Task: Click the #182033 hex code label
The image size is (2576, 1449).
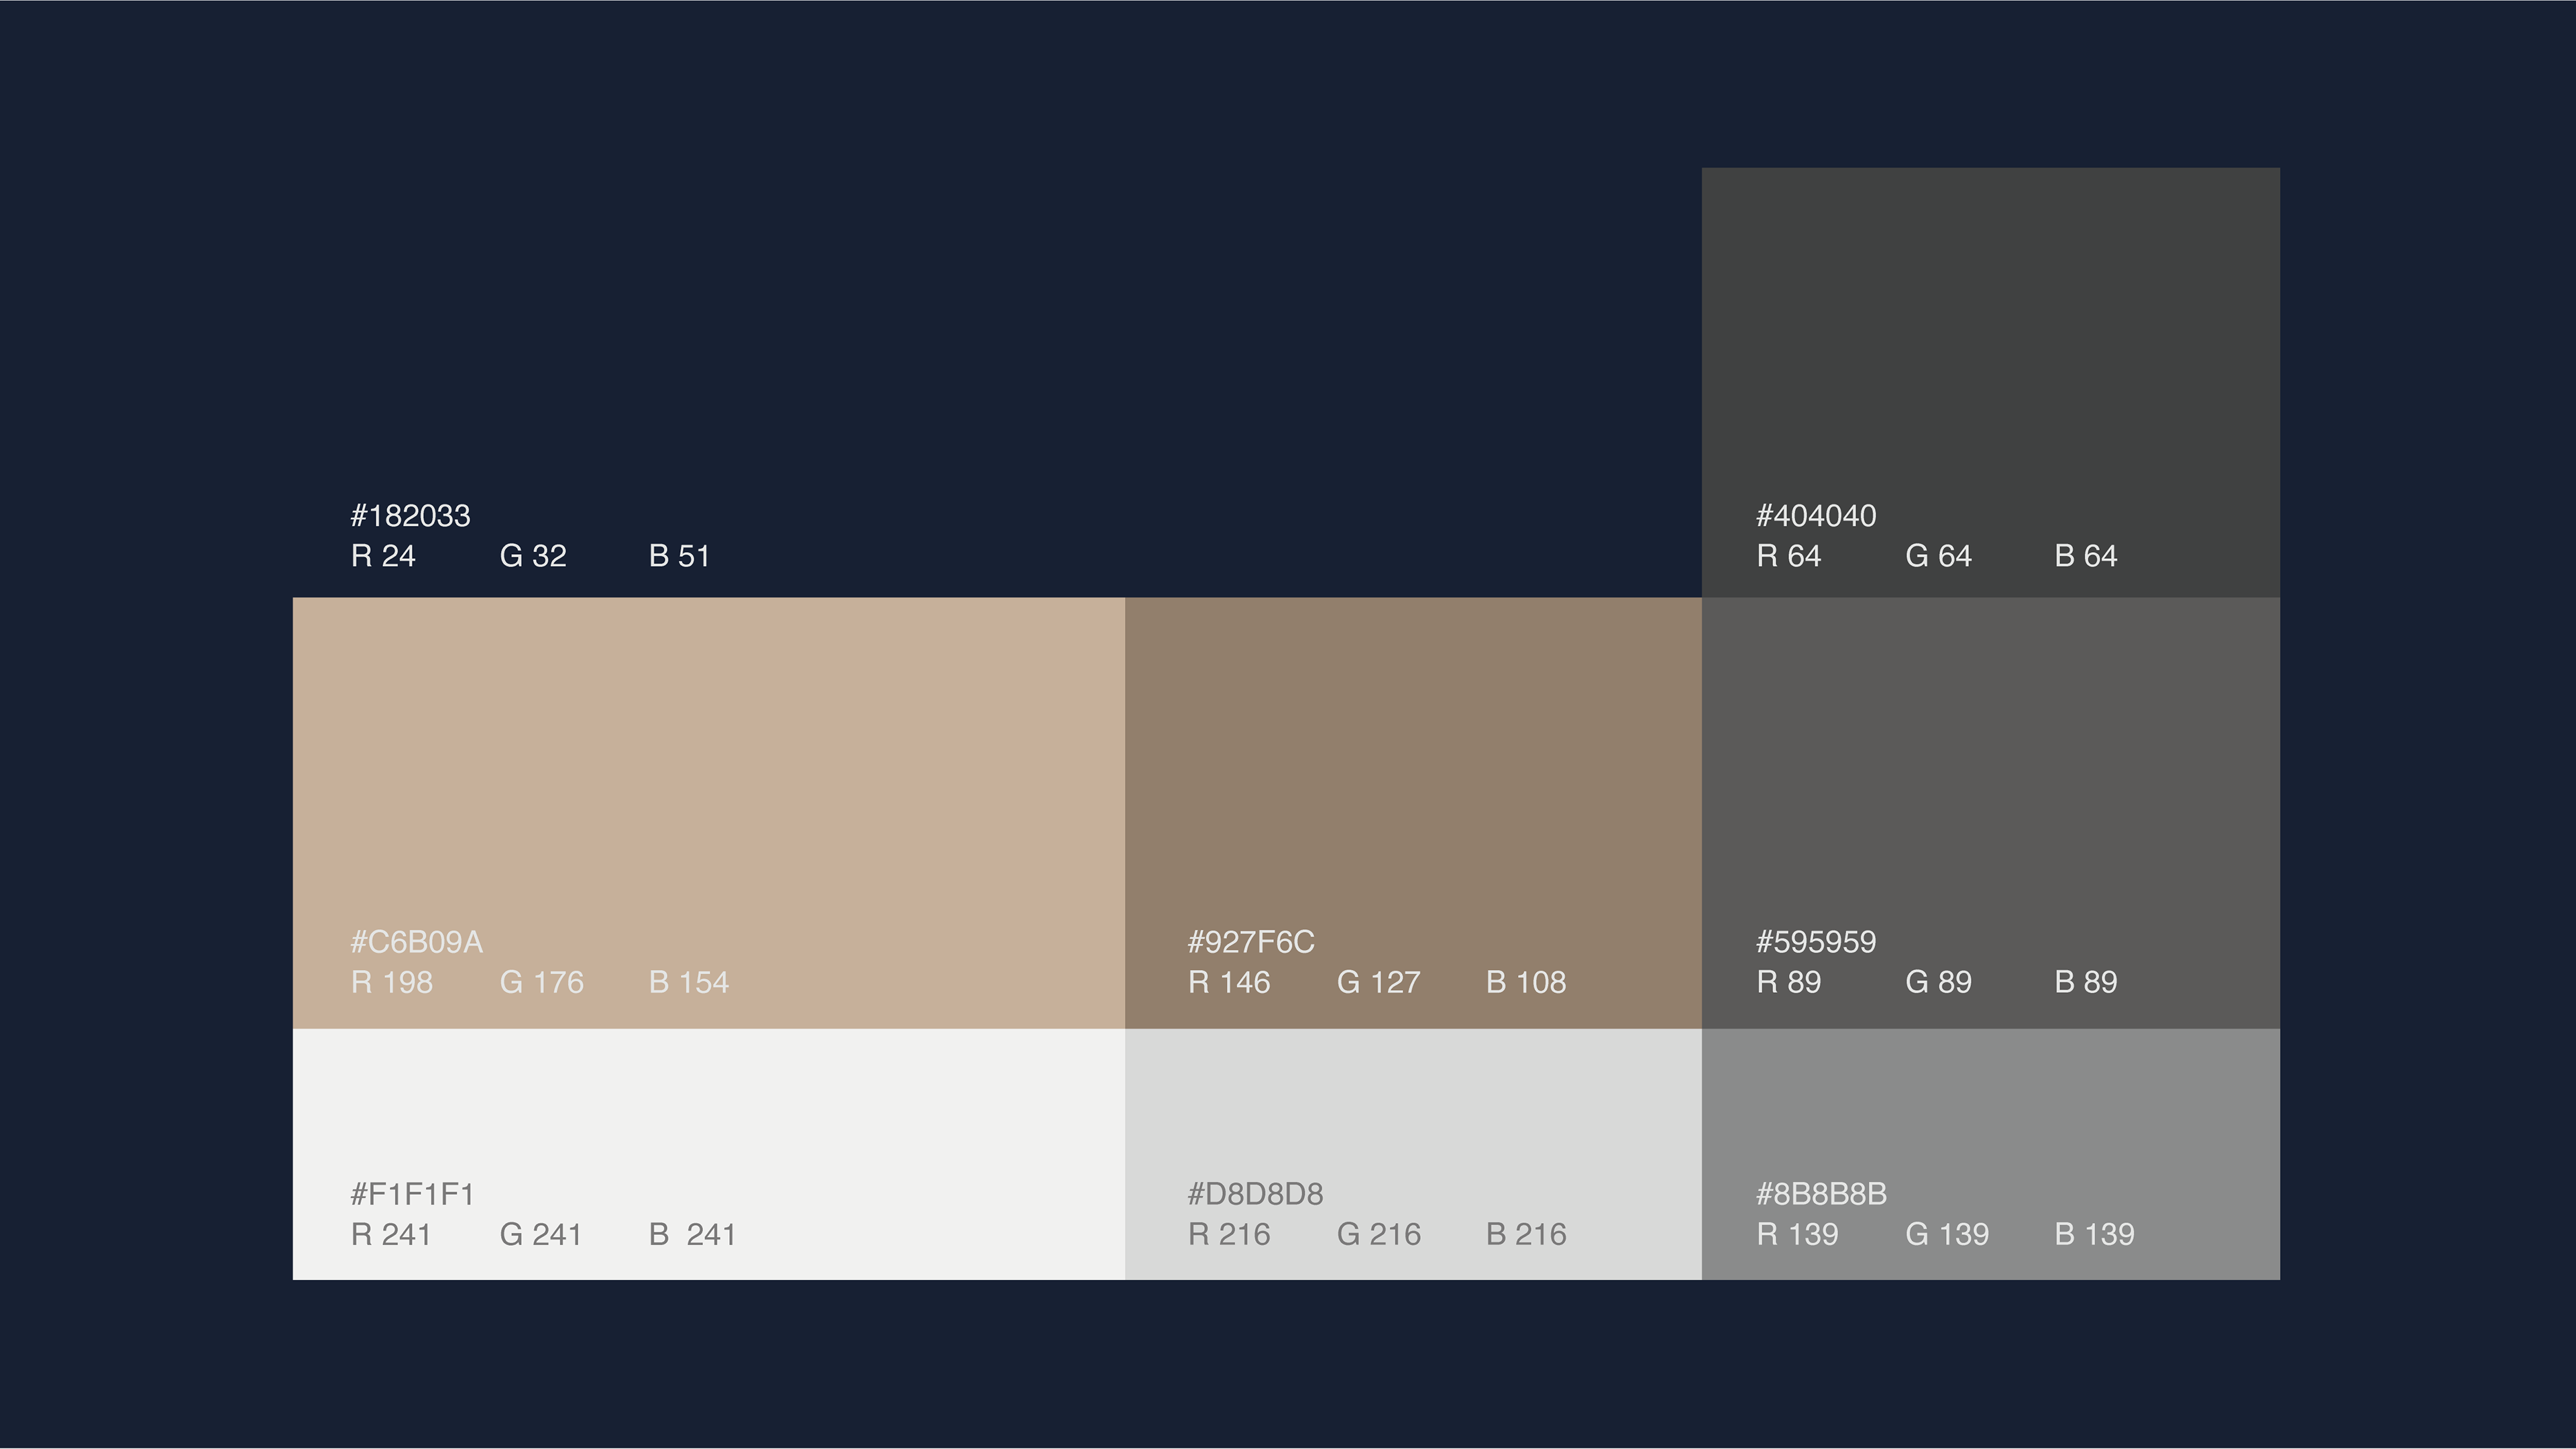Action: pos(410,516)
